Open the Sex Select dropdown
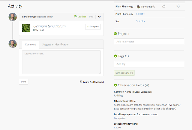The height and width of the screenshot is (130, 192). point(140,21)
